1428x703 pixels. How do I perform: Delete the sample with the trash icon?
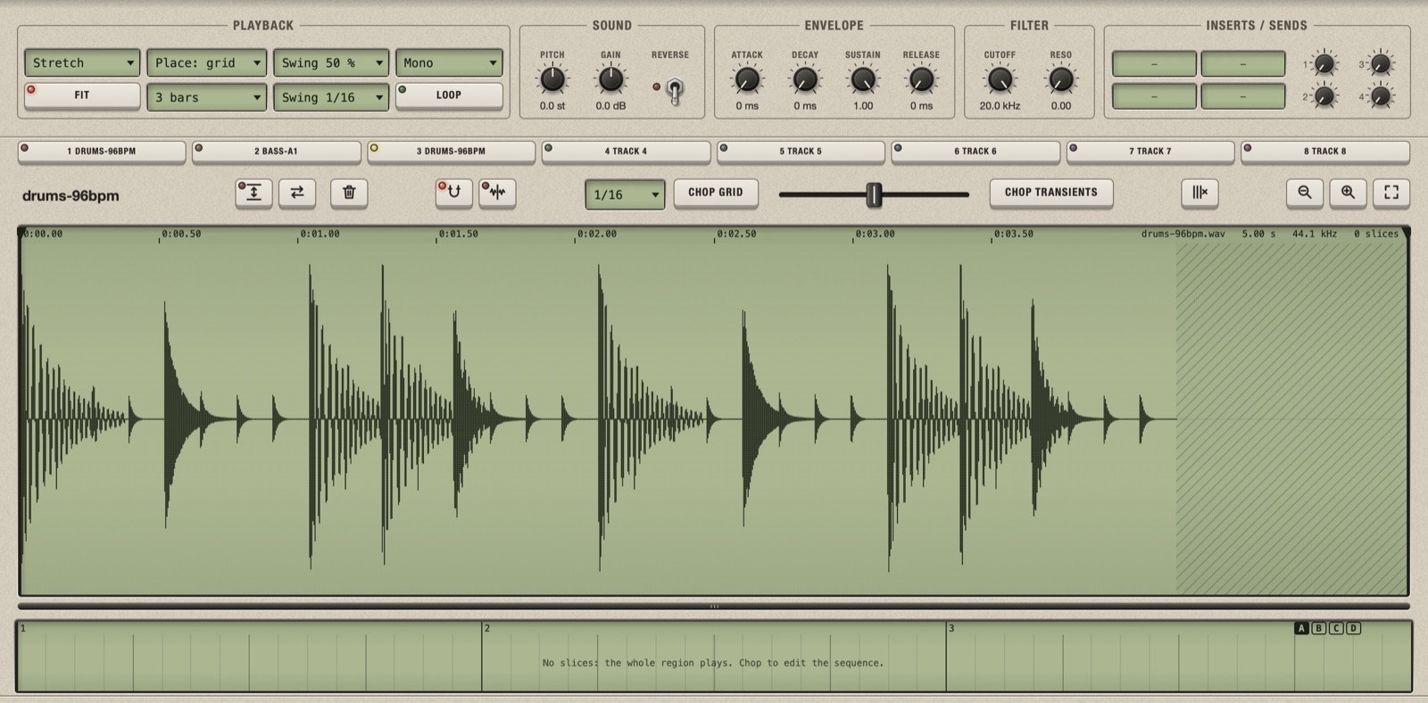[x=349, y=193]
